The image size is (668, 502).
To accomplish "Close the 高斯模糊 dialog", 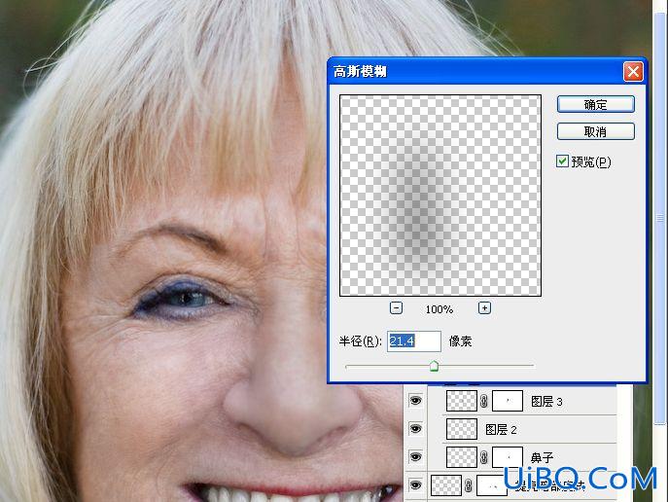I will (x=633, y=72).
